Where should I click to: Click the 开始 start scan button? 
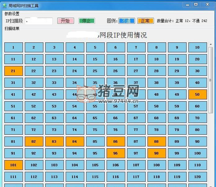point(65,21)
